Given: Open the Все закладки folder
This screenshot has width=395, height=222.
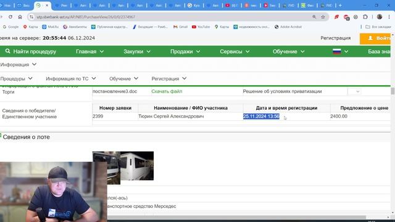Looking at the screenshot, I should pyautogui.click(x=378, y=27).
